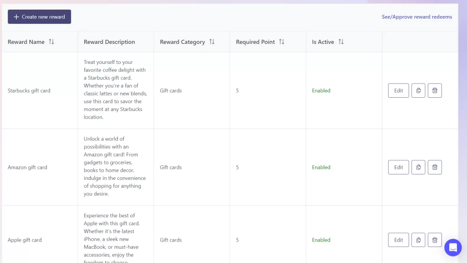467x263 pixels.
Task: Delete the Apple gift card reward
Action: pyautogui.click(x=435, y=240)
